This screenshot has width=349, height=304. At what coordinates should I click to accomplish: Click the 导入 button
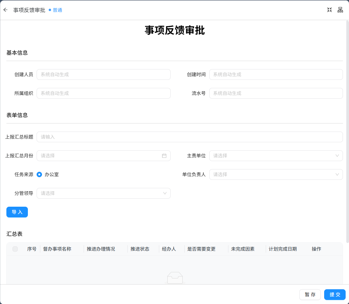click(17, 212)
